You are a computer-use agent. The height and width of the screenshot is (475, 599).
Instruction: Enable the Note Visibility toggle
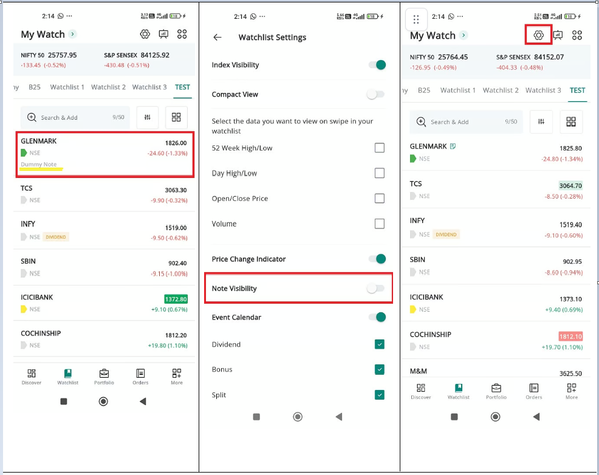[376, 289]
